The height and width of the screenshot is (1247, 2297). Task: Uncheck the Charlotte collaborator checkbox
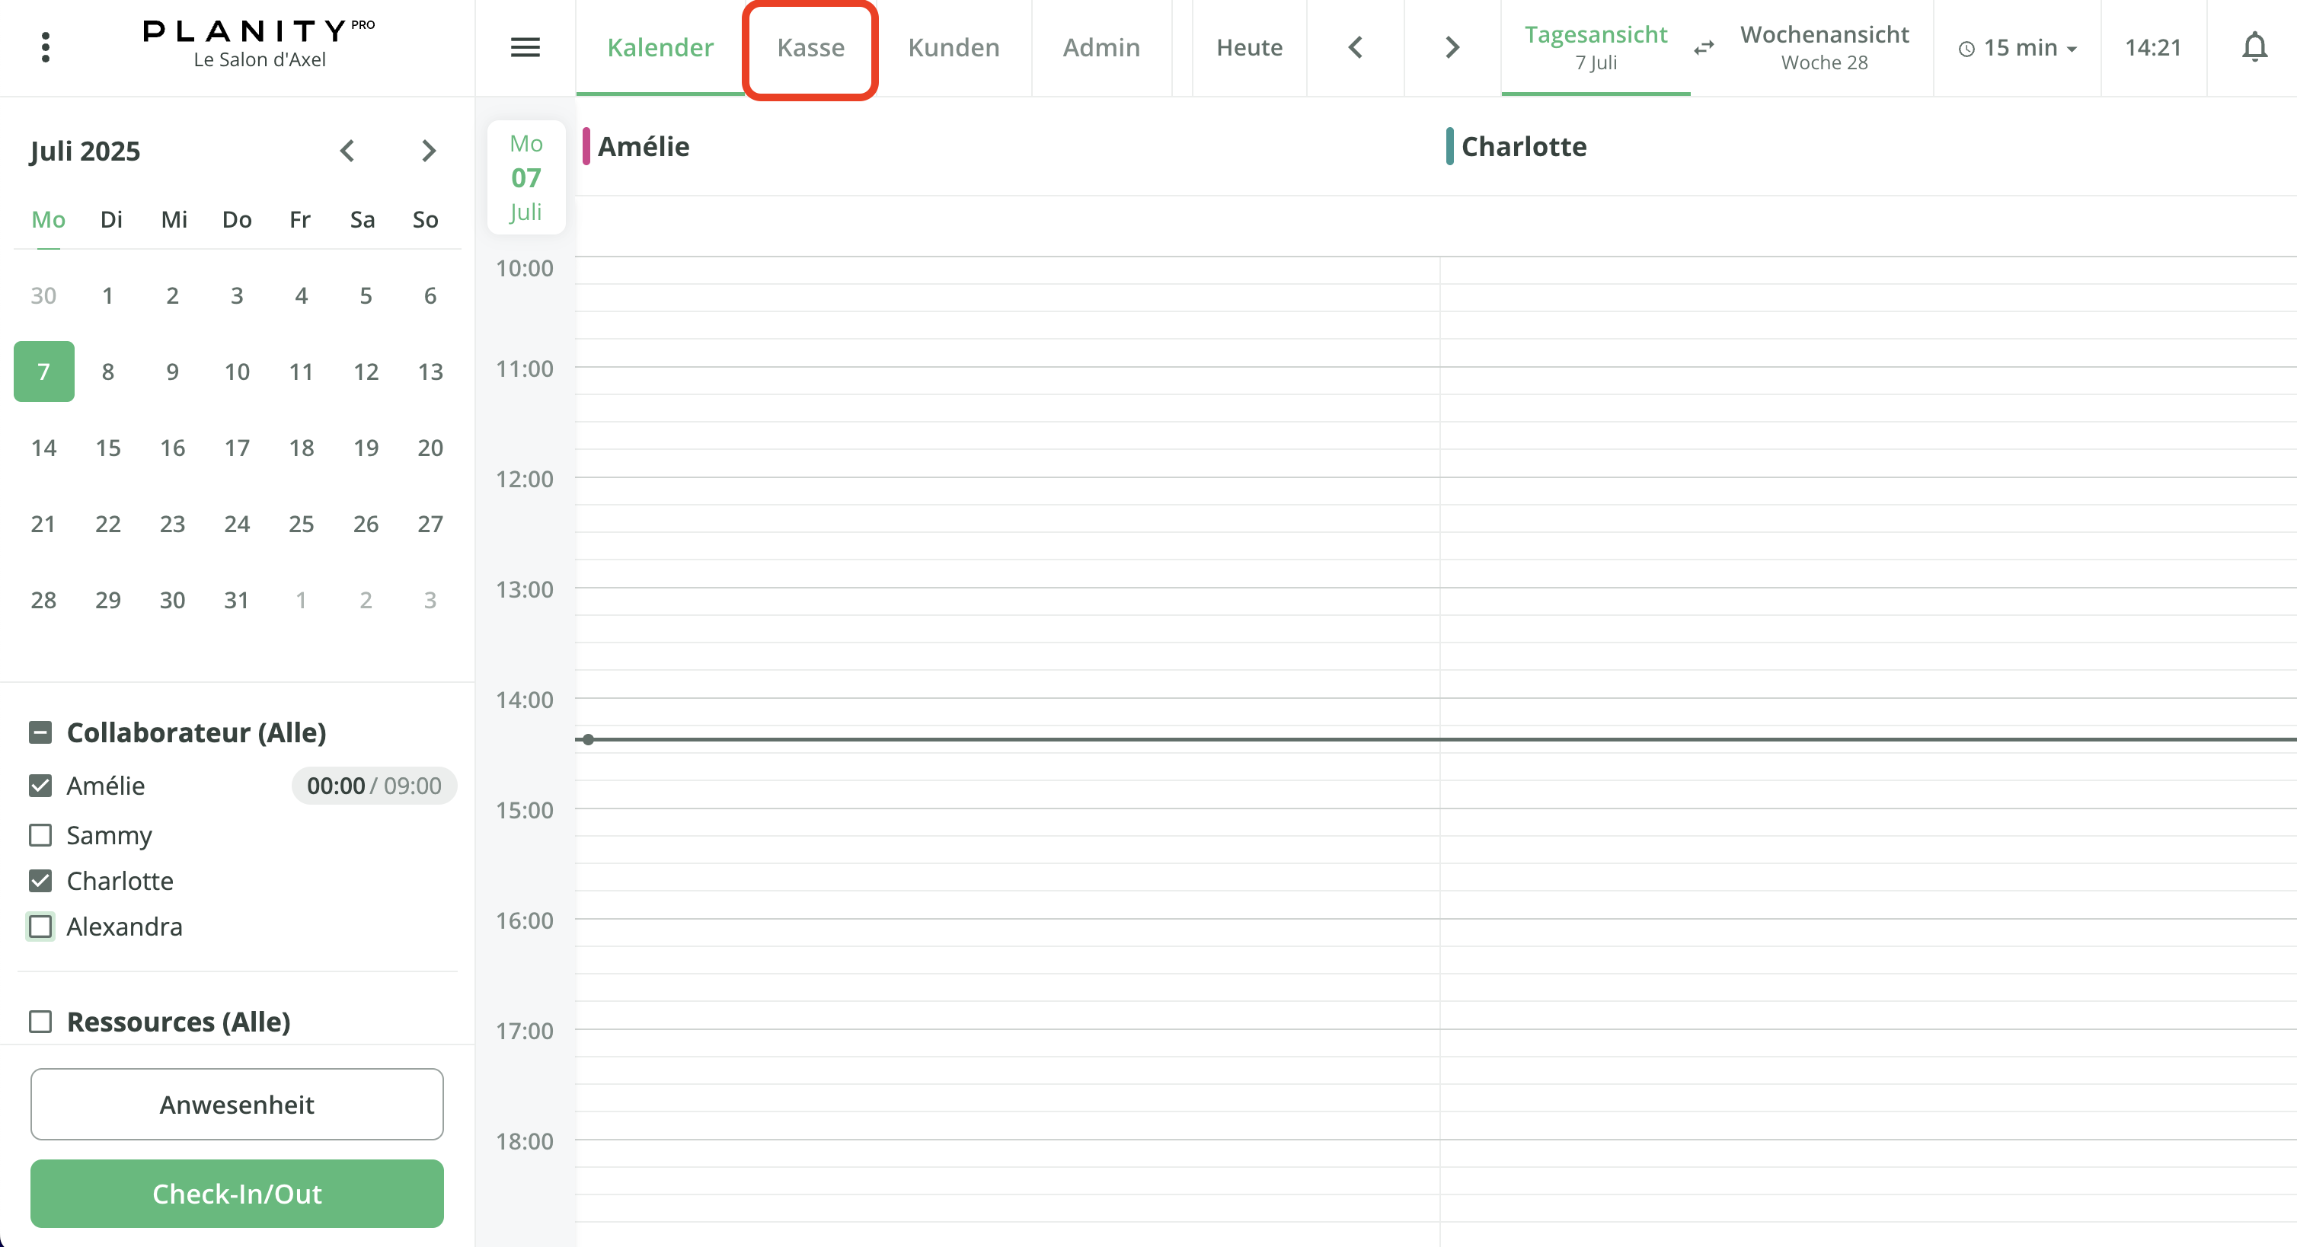tap(40, 881)
